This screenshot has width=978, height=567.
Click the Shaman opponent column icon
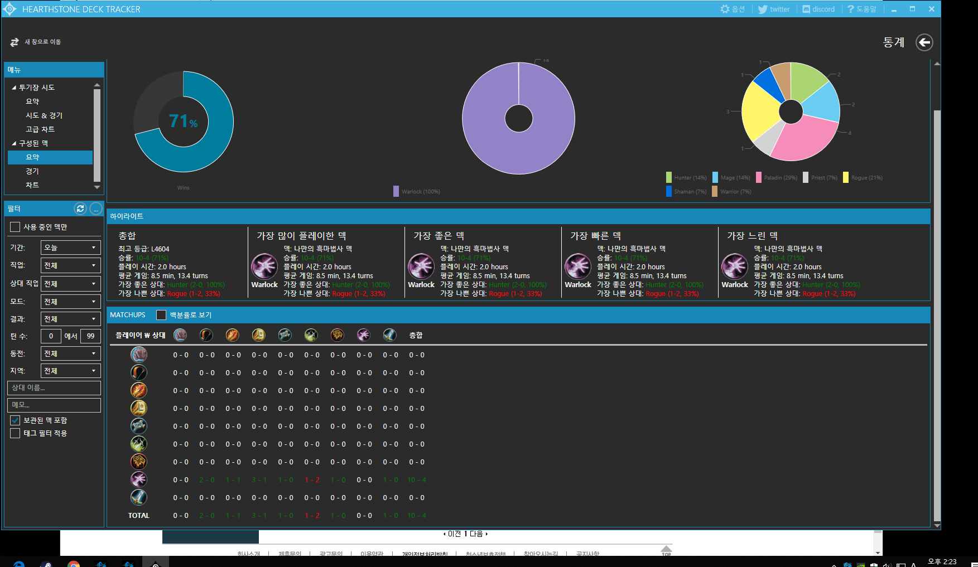338,335
